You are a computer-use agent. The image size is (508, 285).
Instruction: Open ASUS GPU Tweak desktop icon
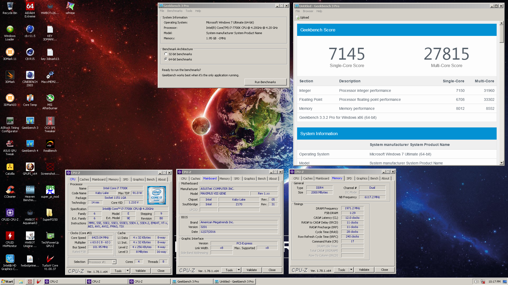[x=10, y=148]
